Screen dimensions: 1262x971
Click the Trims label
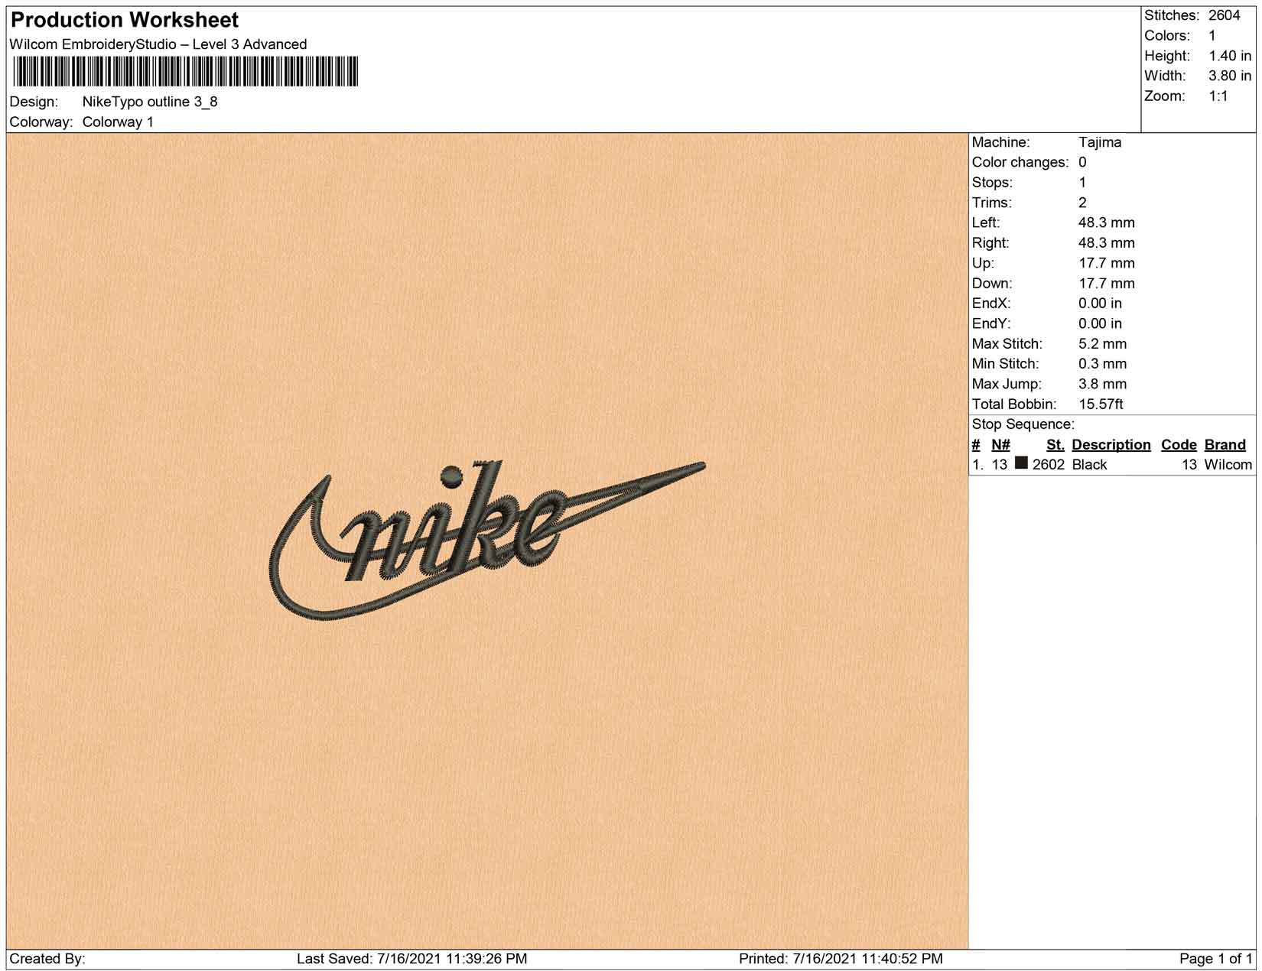[x=991, y=203]
